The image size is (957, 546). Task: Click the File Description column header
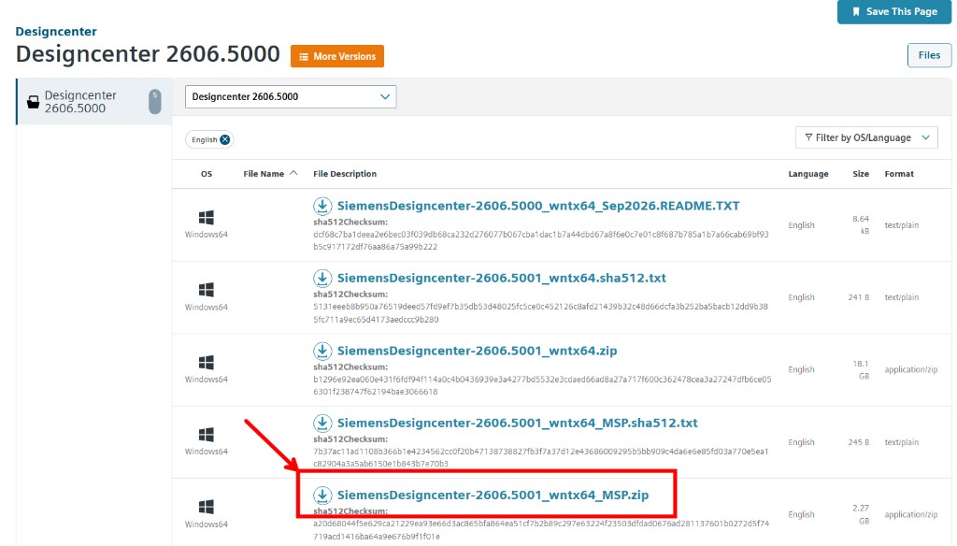(x=345, y=174)
